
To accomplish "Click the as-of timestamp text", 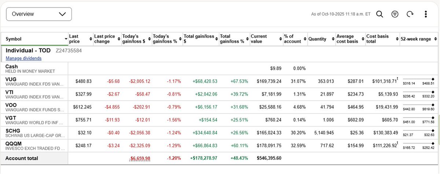I will 341,14.
